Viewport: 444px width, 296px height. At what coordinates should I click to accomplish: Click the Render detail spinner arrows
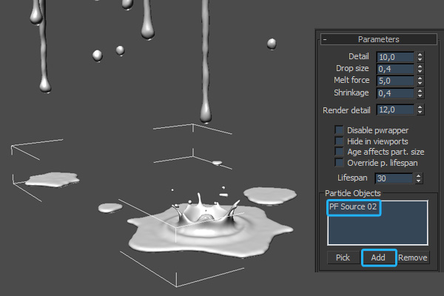420,110
